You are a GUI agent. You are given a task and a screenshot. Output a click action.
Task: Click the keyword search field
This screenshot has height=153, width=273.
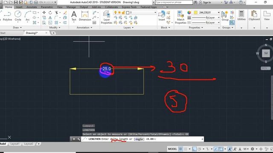(x=174, y=2)
